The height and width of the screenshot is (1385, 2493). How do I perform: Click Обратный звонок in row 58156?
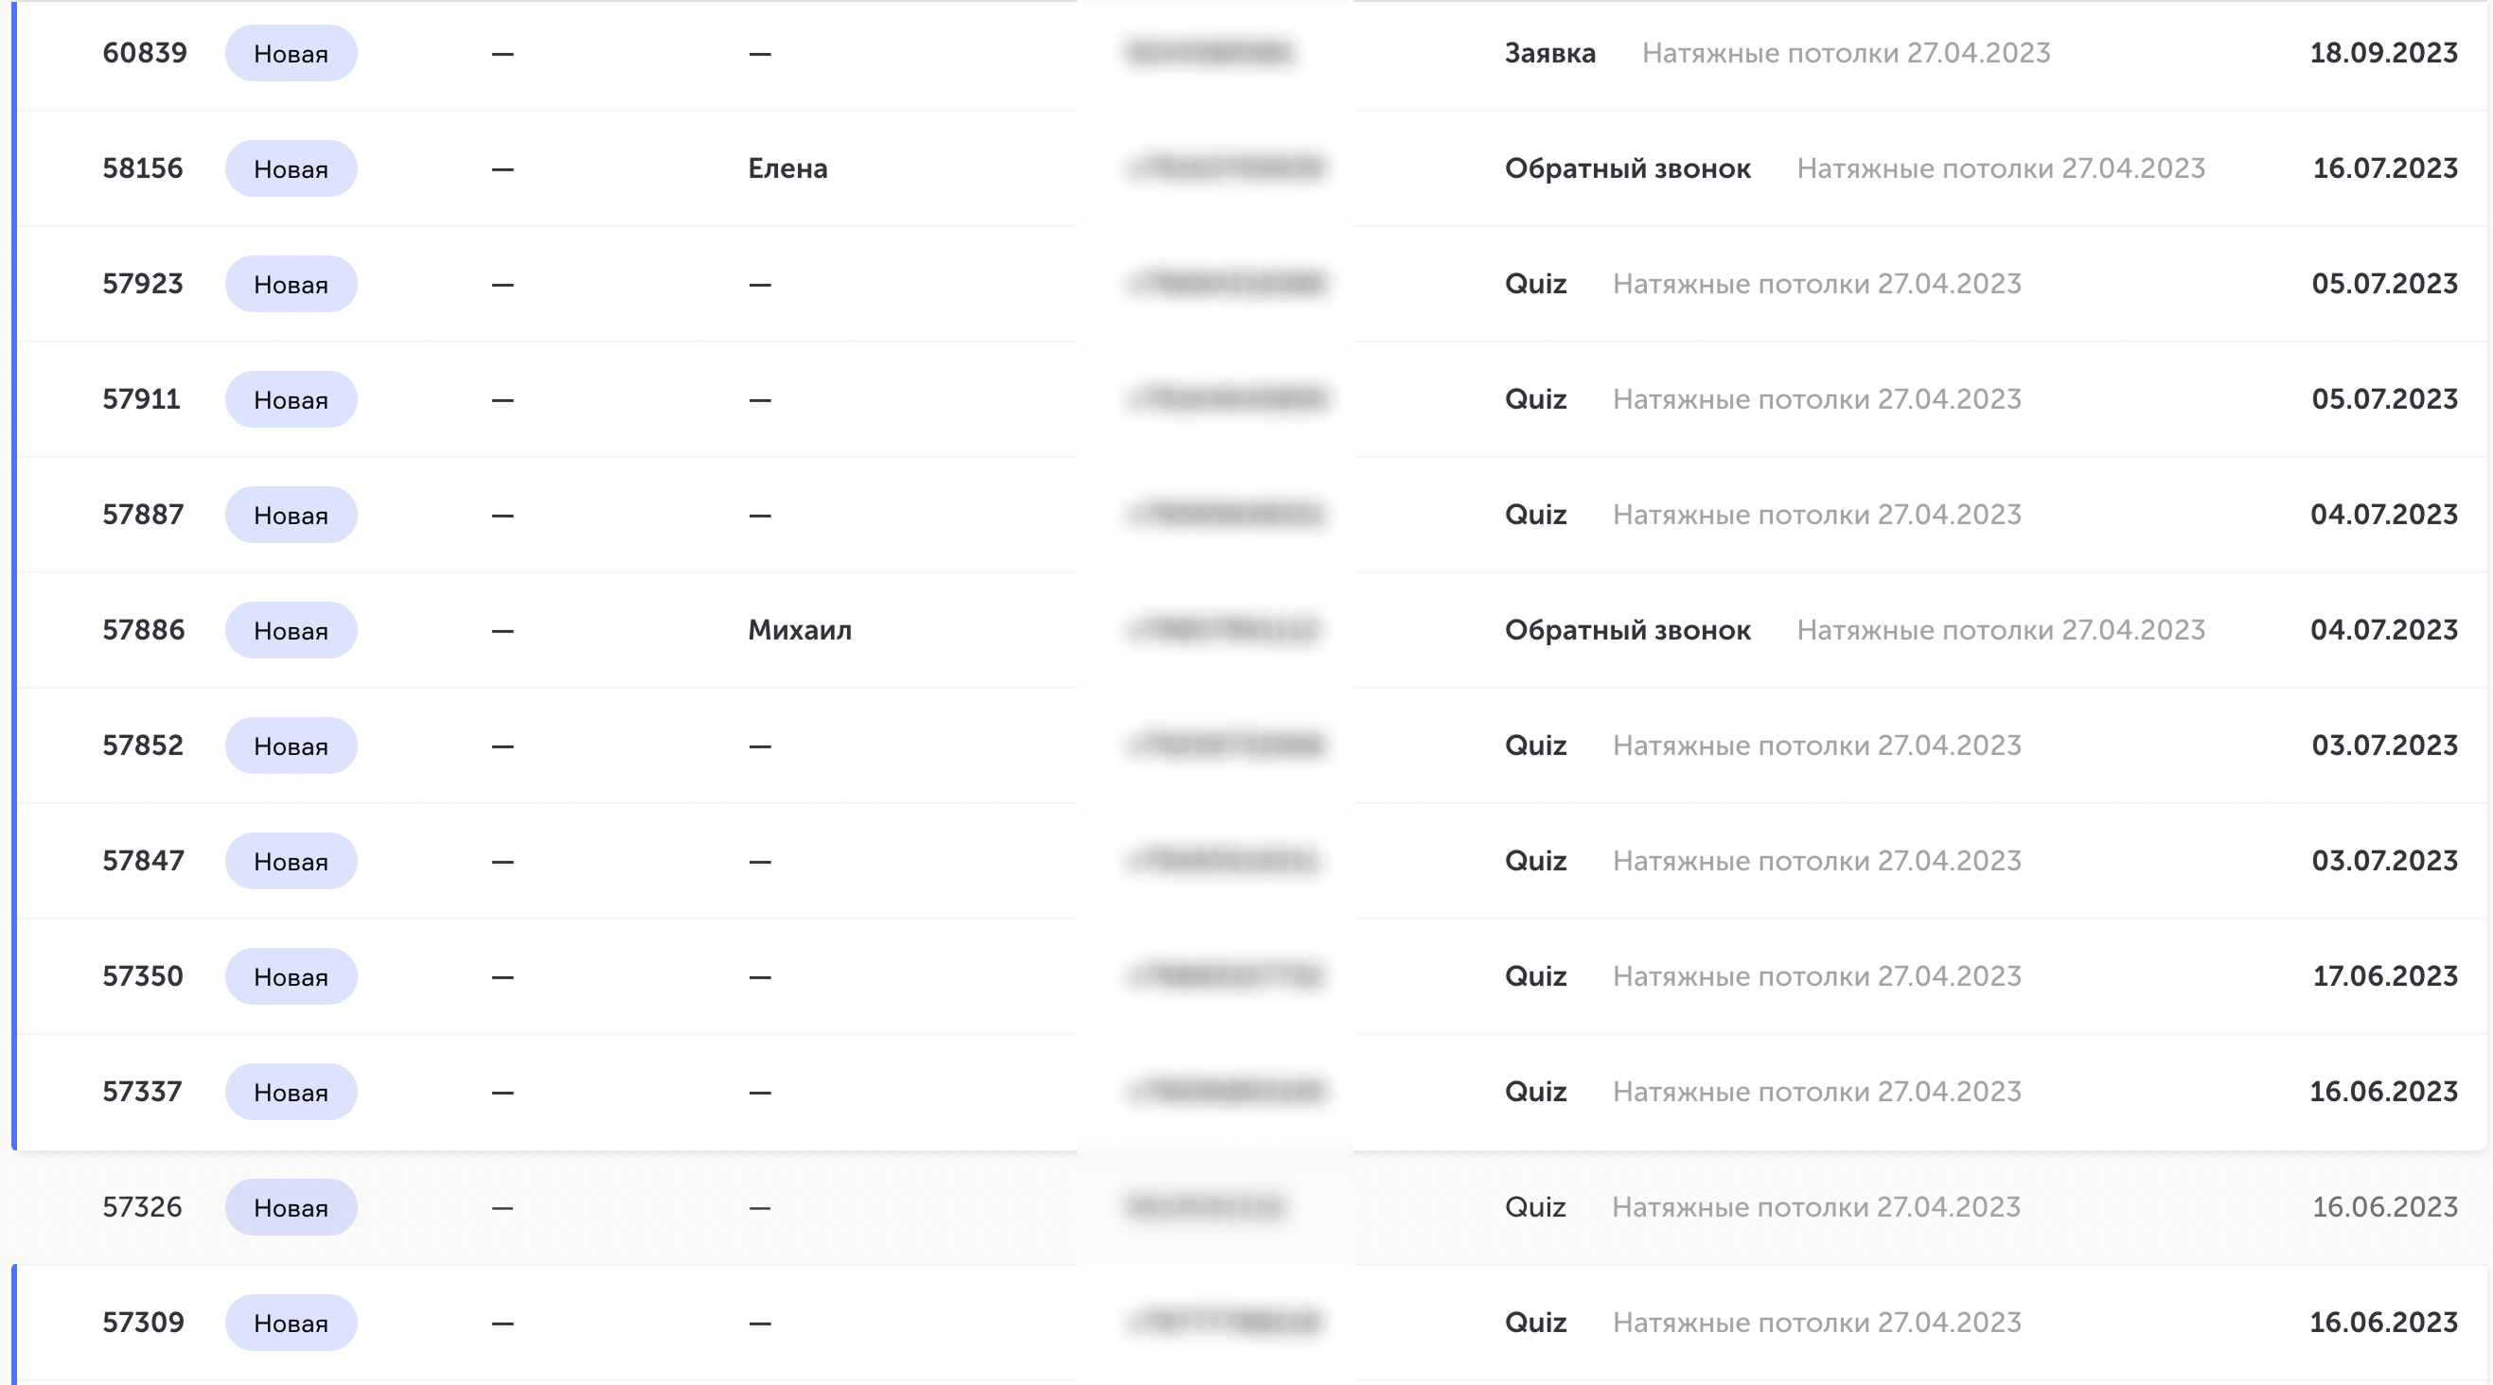coord(1627,169)
